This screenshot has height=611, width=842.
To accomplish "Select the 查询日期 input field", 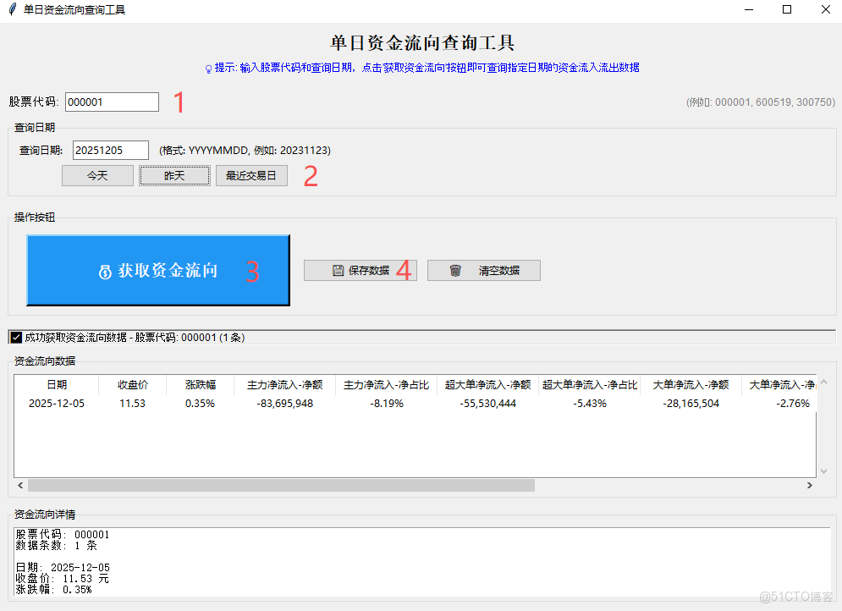I will (110, 150).
